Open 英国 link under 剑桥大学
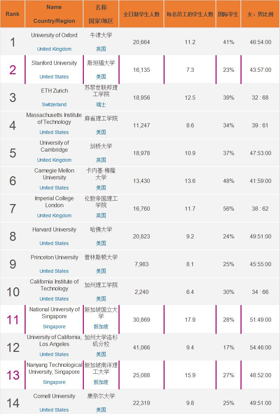 pos(101,160)
